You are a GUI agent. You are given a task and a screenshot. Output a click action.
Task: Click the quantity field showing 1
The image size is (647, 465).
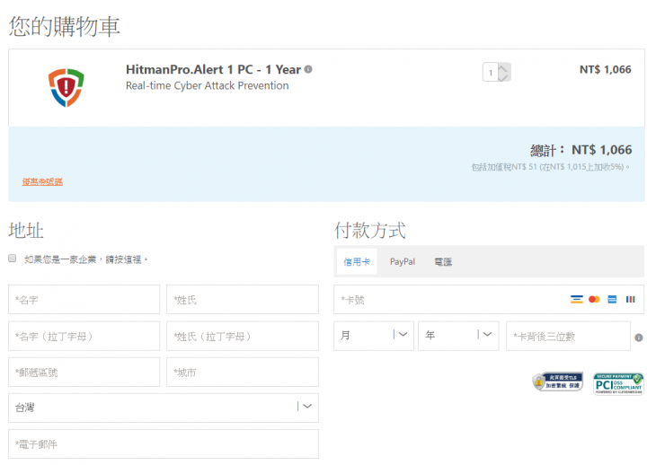[491, 73]
